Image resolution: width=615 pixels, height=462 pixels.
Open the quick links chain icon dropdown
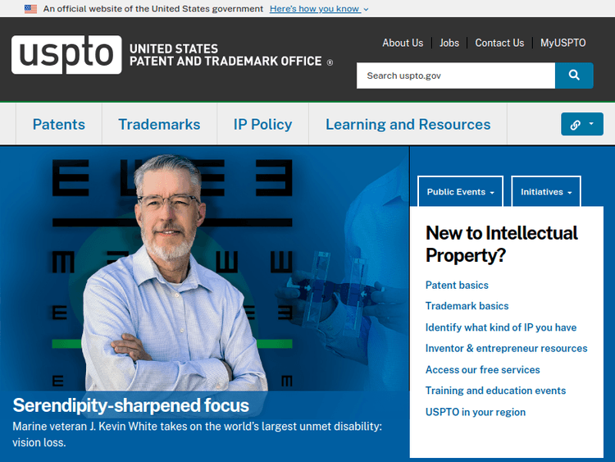582,125
